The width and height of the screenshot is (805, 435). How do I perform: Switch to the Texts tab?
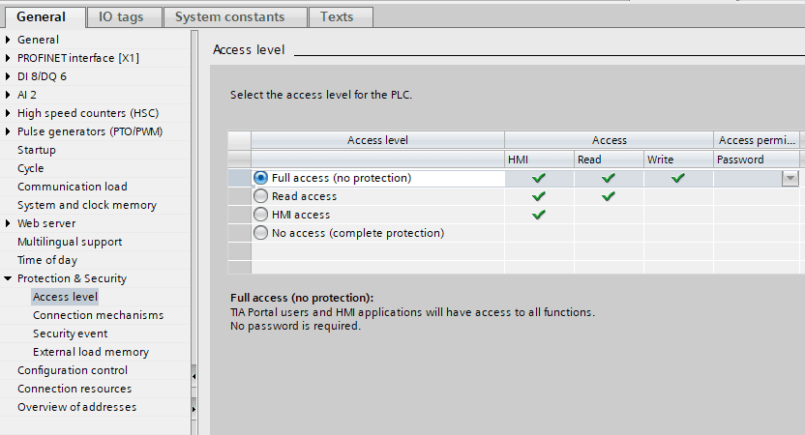pos(337,16)
